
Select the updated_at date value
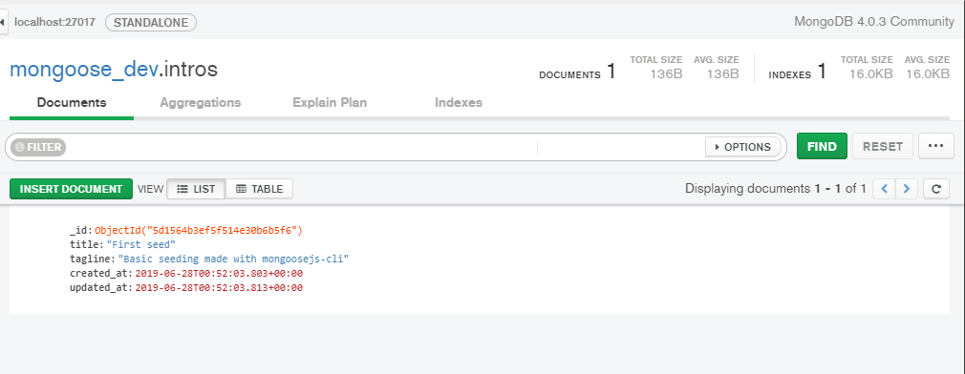(219, 287)
